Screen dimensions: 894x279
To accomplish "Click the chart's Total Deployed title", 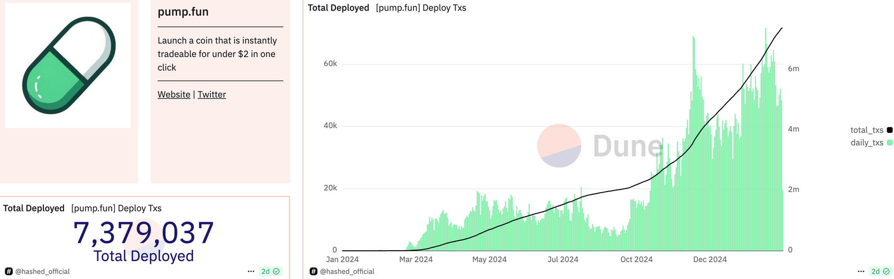I will 338,8.
